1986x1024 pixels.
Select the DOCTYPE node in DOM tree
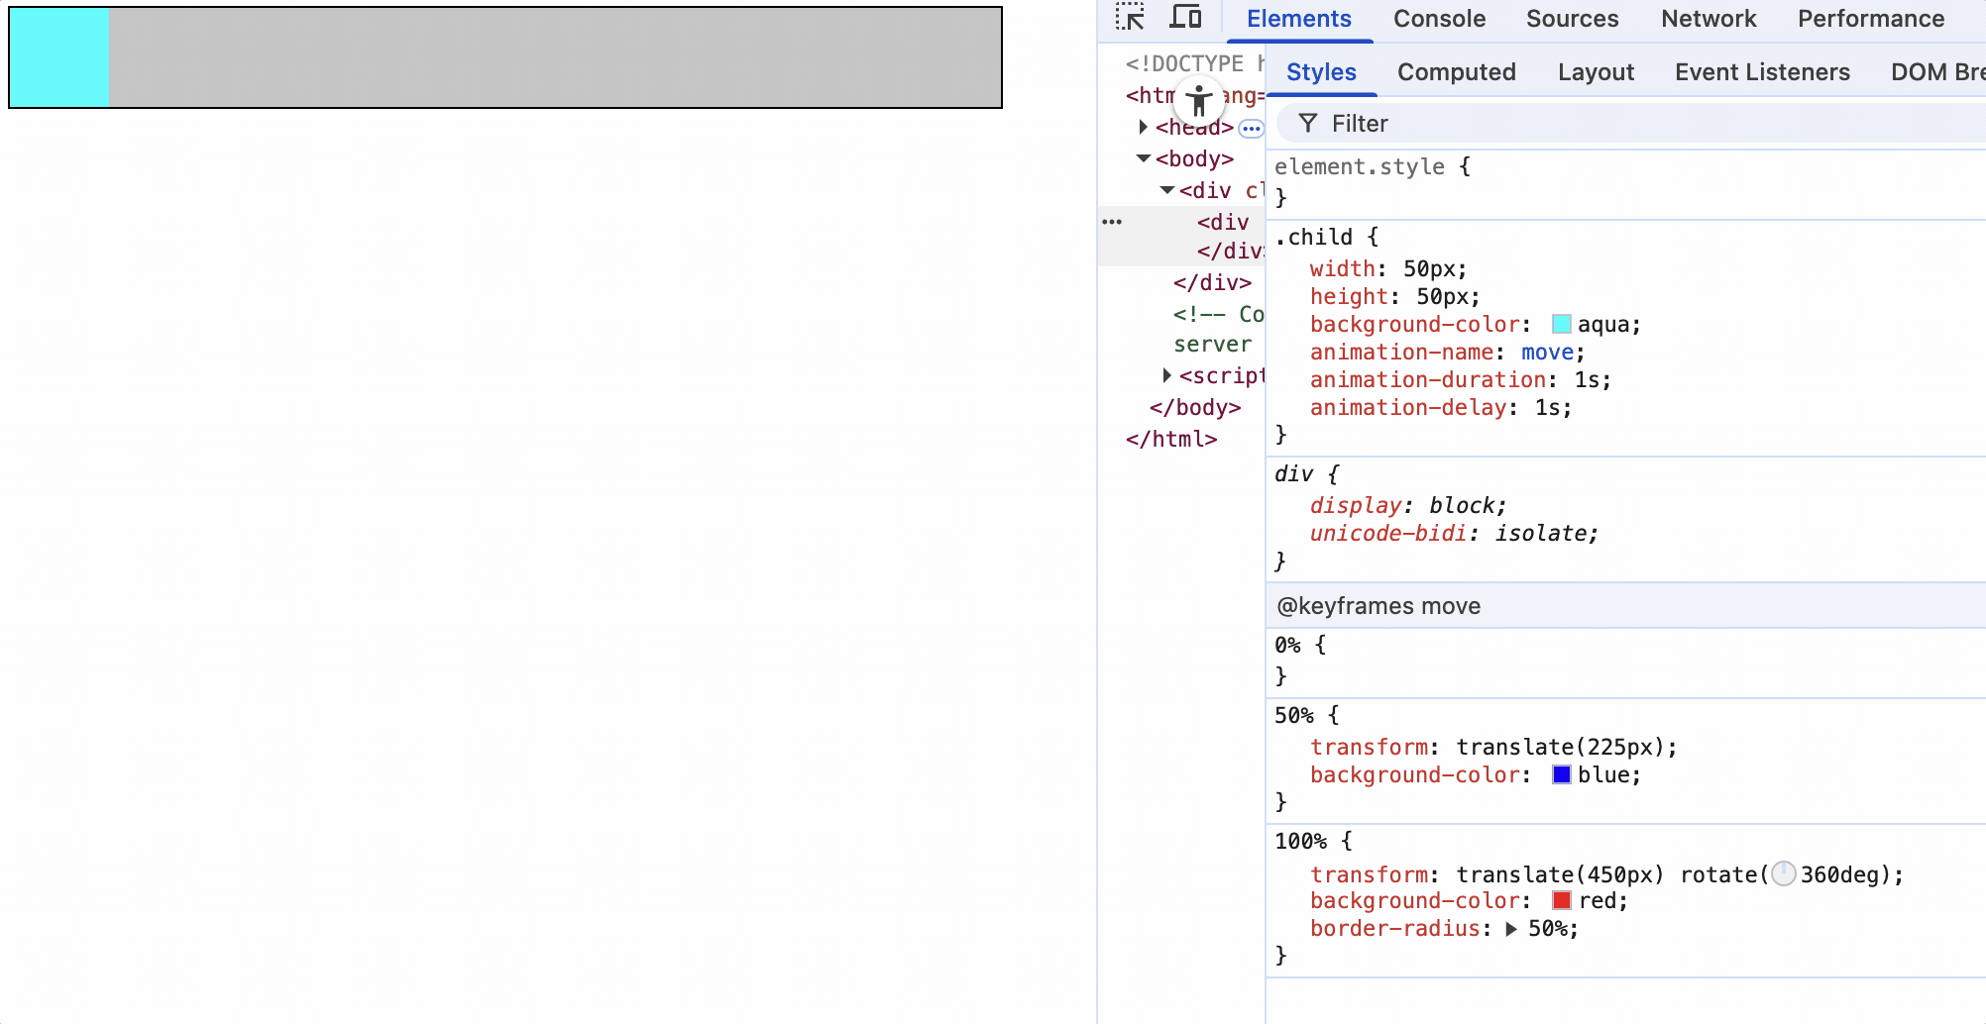click(x=1193, y=63)
